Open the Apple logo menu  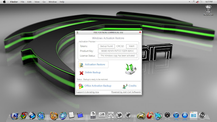(4, 2)
